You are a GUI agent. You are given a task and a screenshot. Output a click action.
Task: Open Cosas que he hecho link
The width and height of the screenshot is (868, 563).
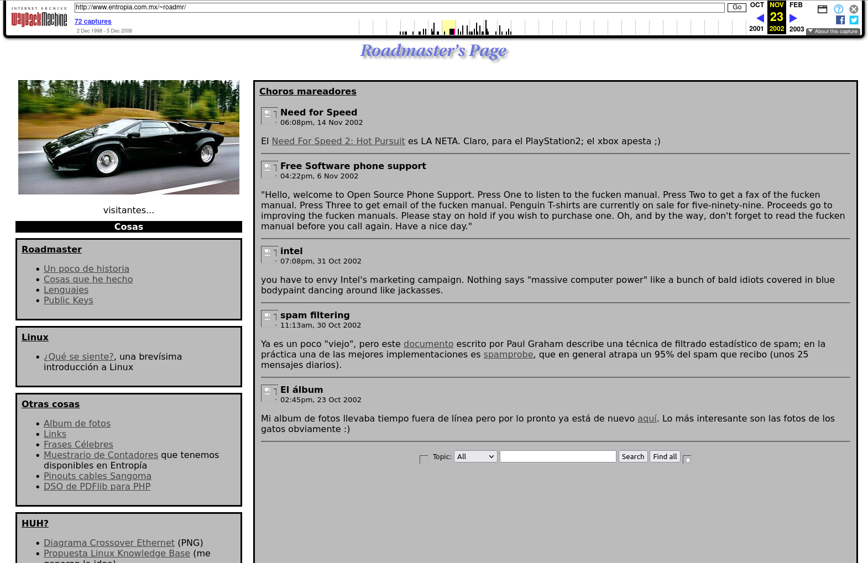pyautogui.click(x=88, y=279)
